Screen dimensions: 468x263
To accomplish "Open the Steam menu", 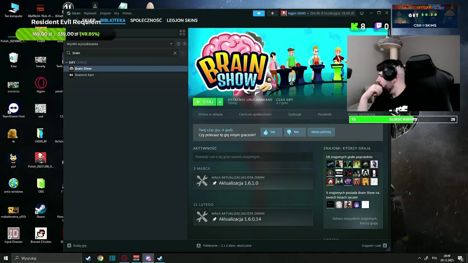I will [x=76, y=14].
